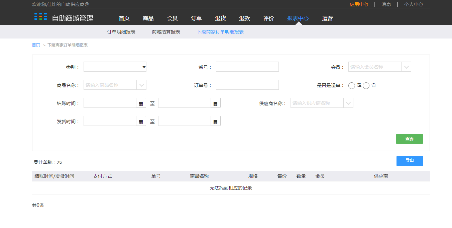This screenshot has width=452, height=228.
Task: Open the 会员 menu
Action: click(172, 18)
